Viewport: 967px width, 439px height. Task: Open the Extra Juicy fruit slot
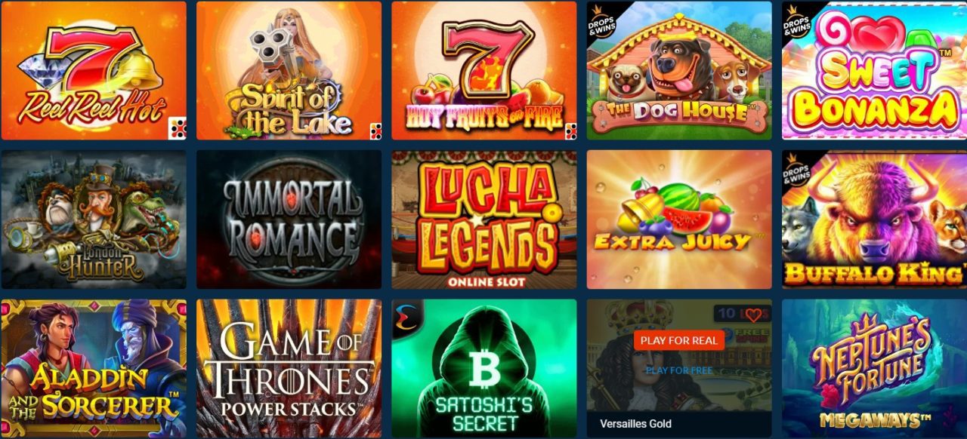click(679, 219)
